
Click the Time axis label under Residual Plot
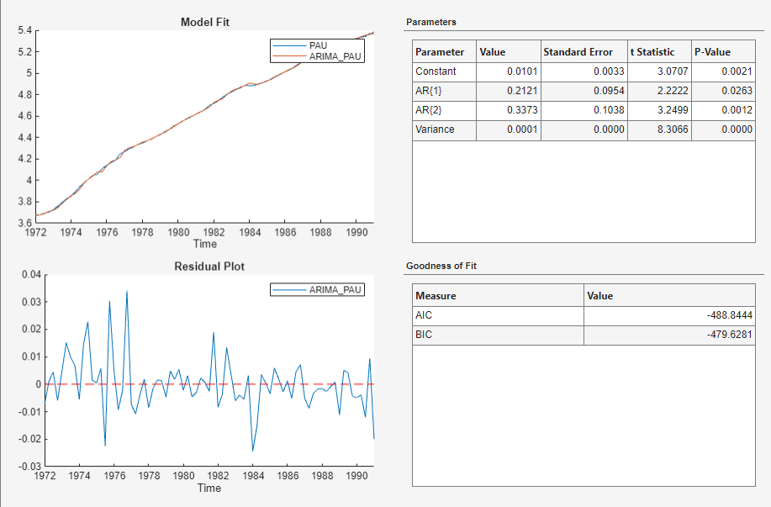(x=209, y=488)
